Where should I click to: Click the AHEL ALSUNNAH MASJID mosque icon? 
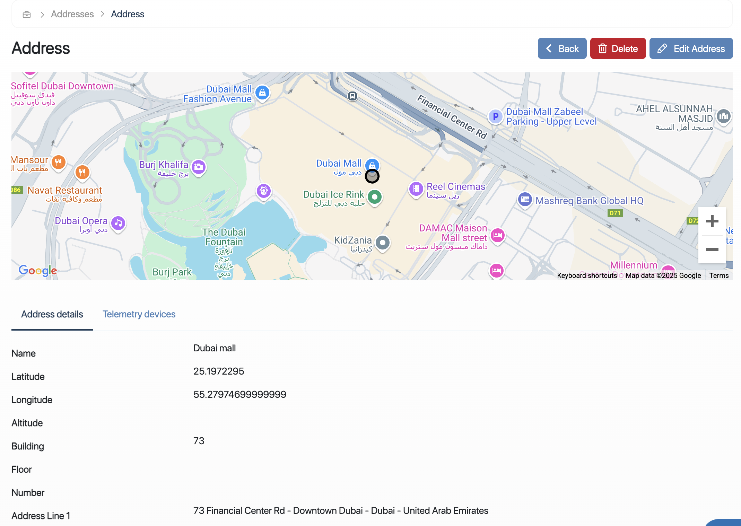723,116
